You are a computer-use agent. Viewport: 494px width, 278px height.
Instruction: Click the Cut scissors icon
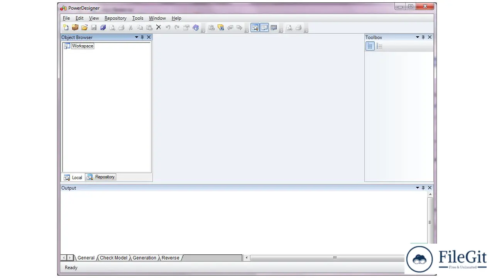(x=131, y=28)
